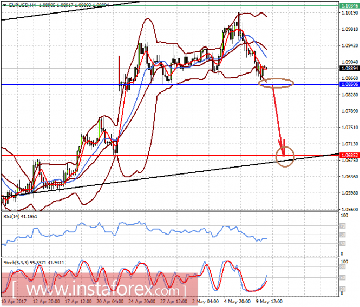The image size is (360, 307).
Task: Click the red downward arrow head
Action: tap(282, 148)
